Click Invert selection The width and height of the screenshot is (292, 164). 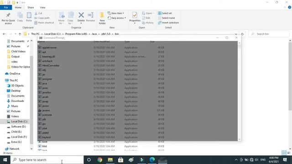[168, 22]
